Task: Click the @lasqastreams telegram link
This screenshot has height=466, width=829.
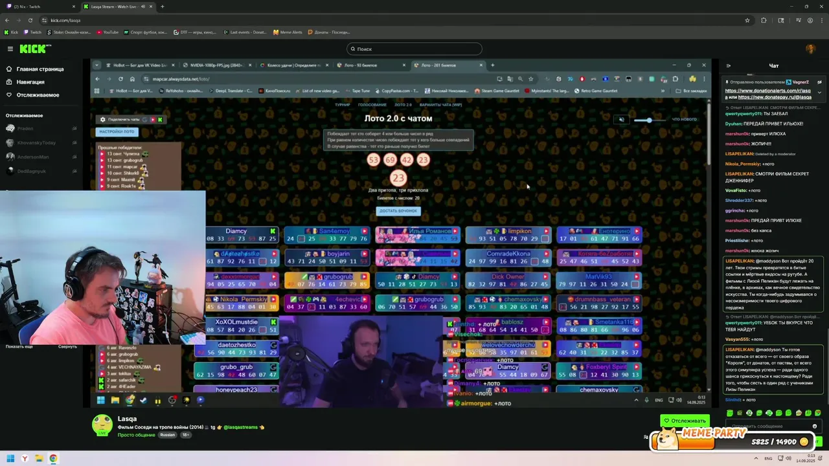Action: pos(240,427)
